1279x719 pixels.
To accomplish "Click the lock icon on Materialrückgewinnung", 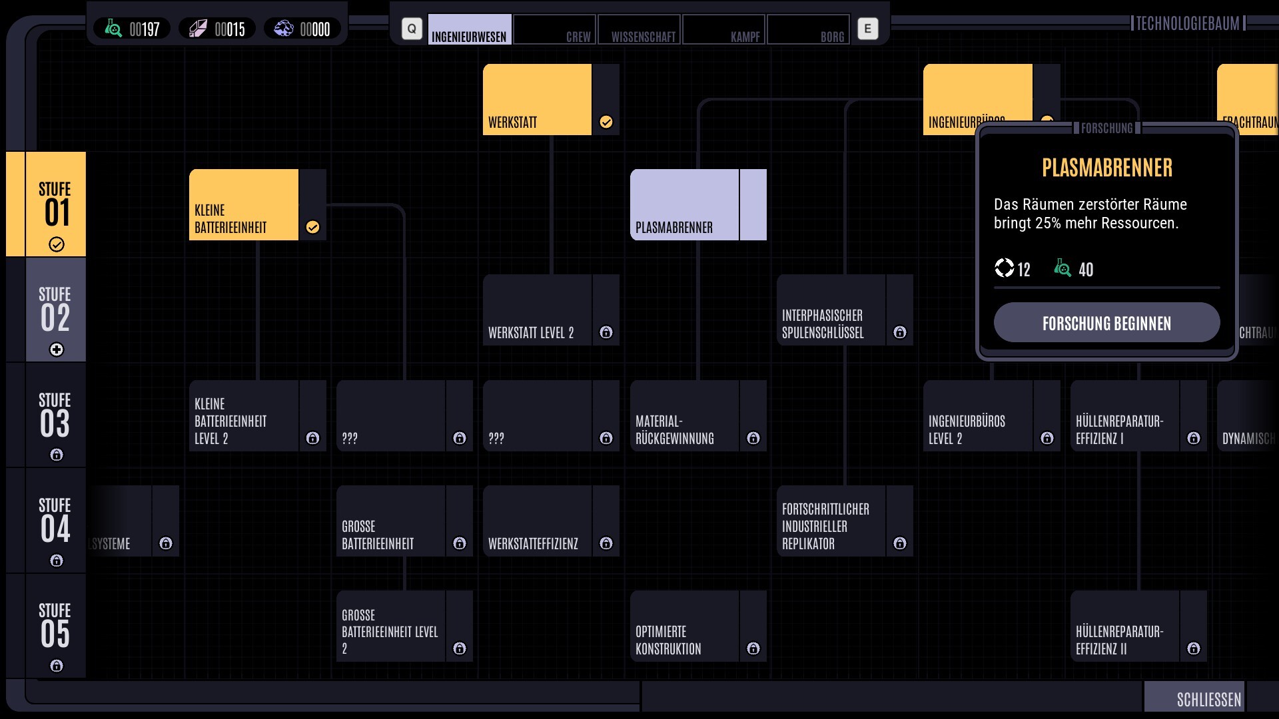I will [753, 438].
